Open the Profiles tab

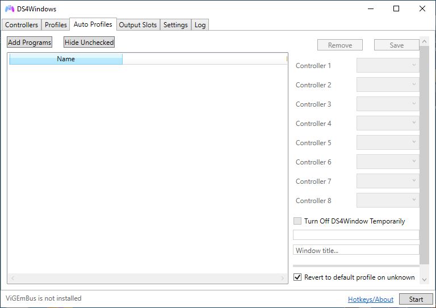(56, 25)
